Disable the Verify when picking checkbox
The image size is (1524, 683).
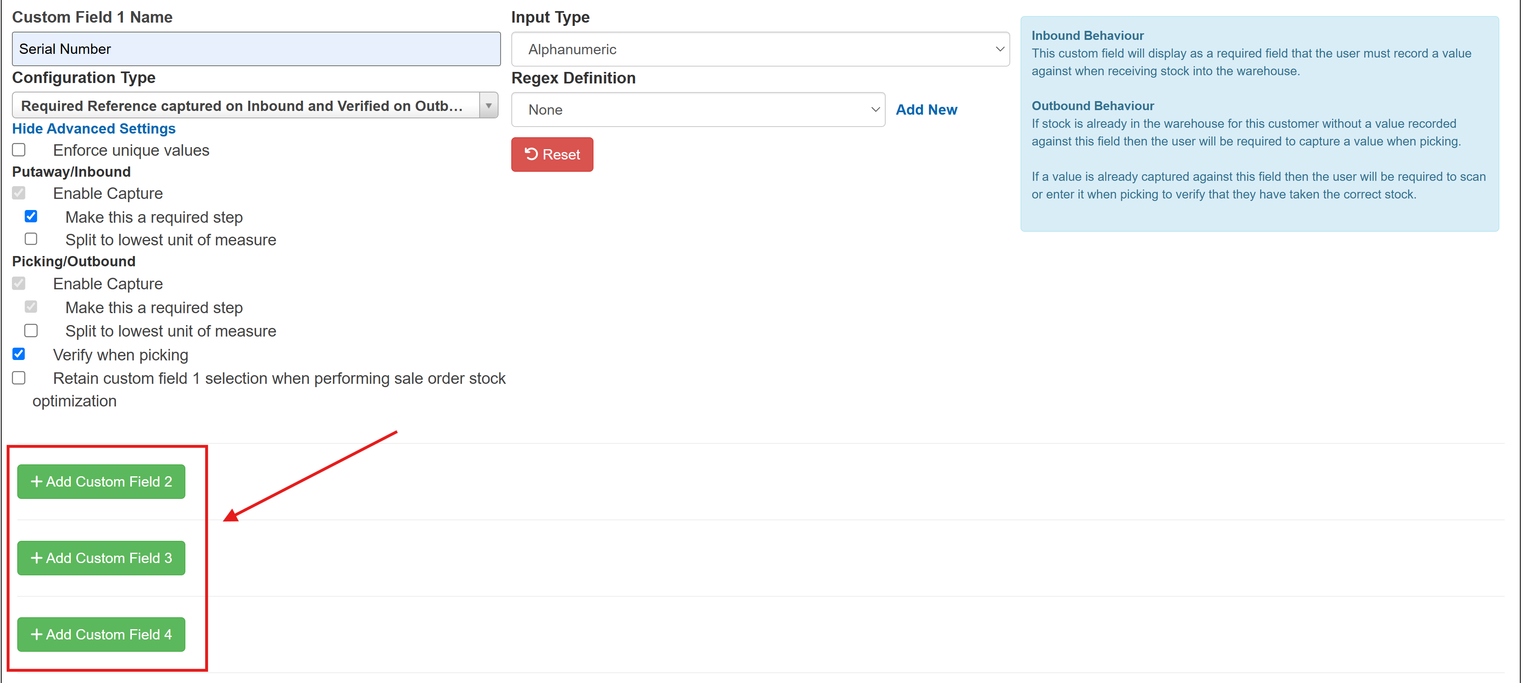pyautogui.click(x=19, y=353)
